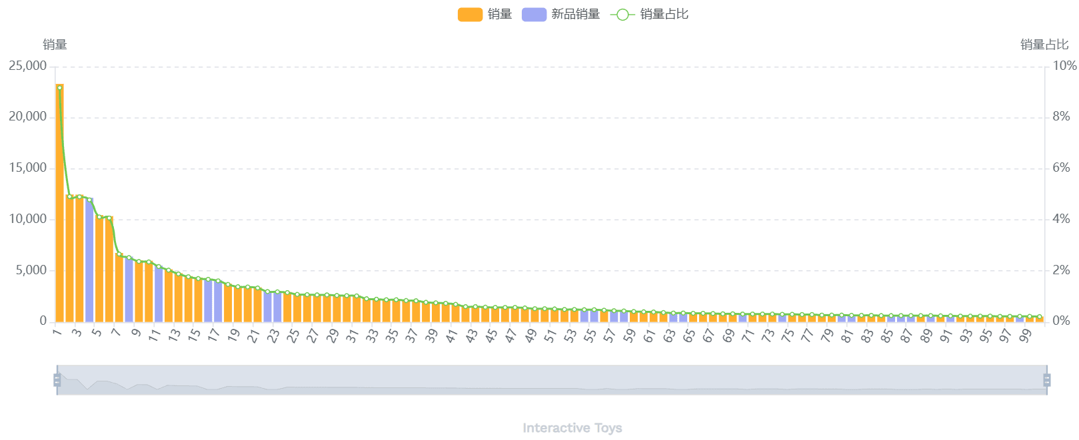This screenshot has width=1079, height=440.
Task: Toggle the green 销量占比 line legend marker
Action: tap(622, 15)
